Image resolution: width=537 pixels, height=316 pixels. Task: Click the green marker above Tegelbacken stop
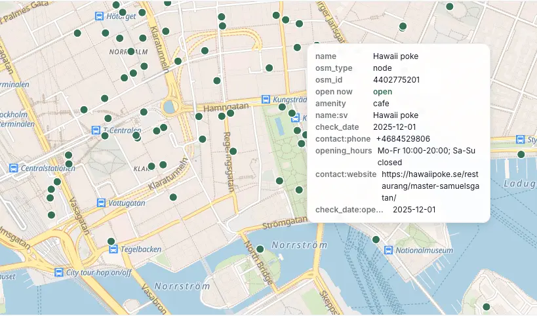(x=111, y=241)
